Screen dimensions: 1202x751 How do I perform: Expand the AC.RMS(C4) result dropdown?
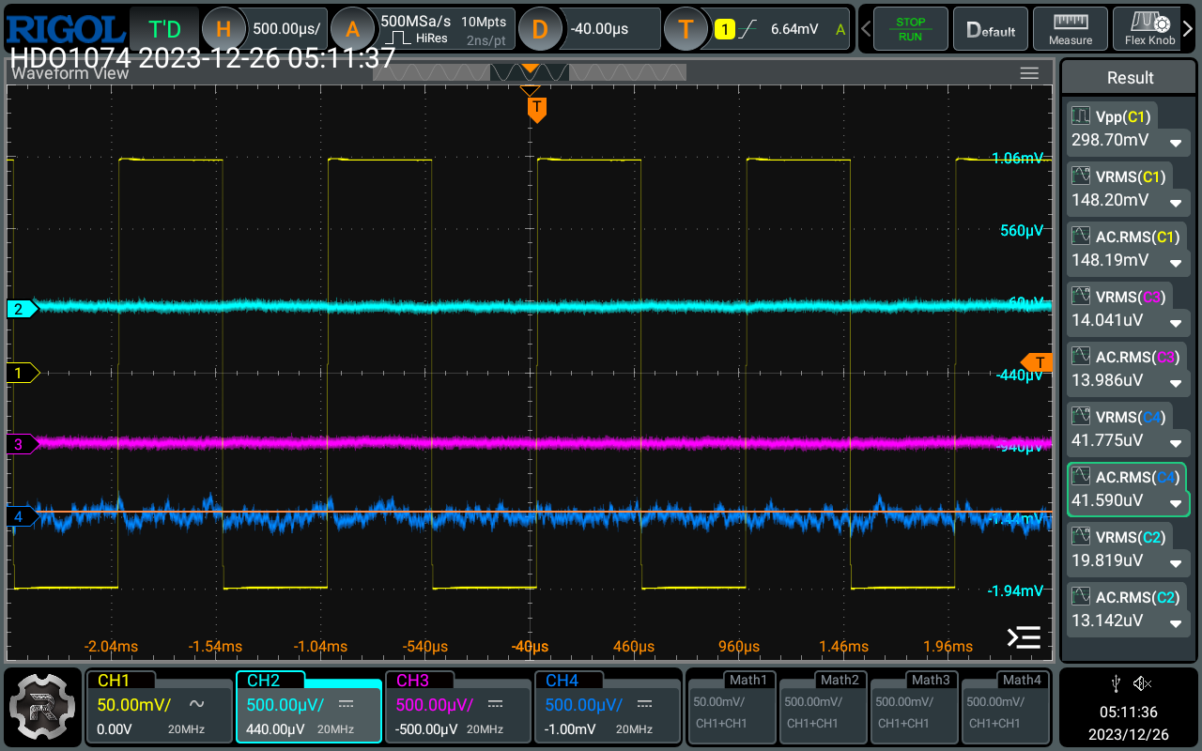coord(1175,504)
